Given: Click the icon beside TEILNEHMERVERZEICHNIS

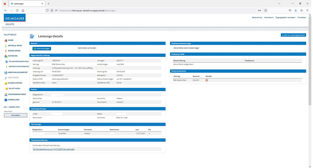Looking at the screenshot, I should (x=7, y=61).
